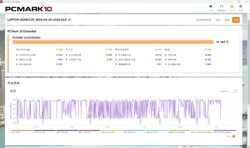
Task: Click the 网页浏览分数 value 11 357
Action: (x=59, y=64)
